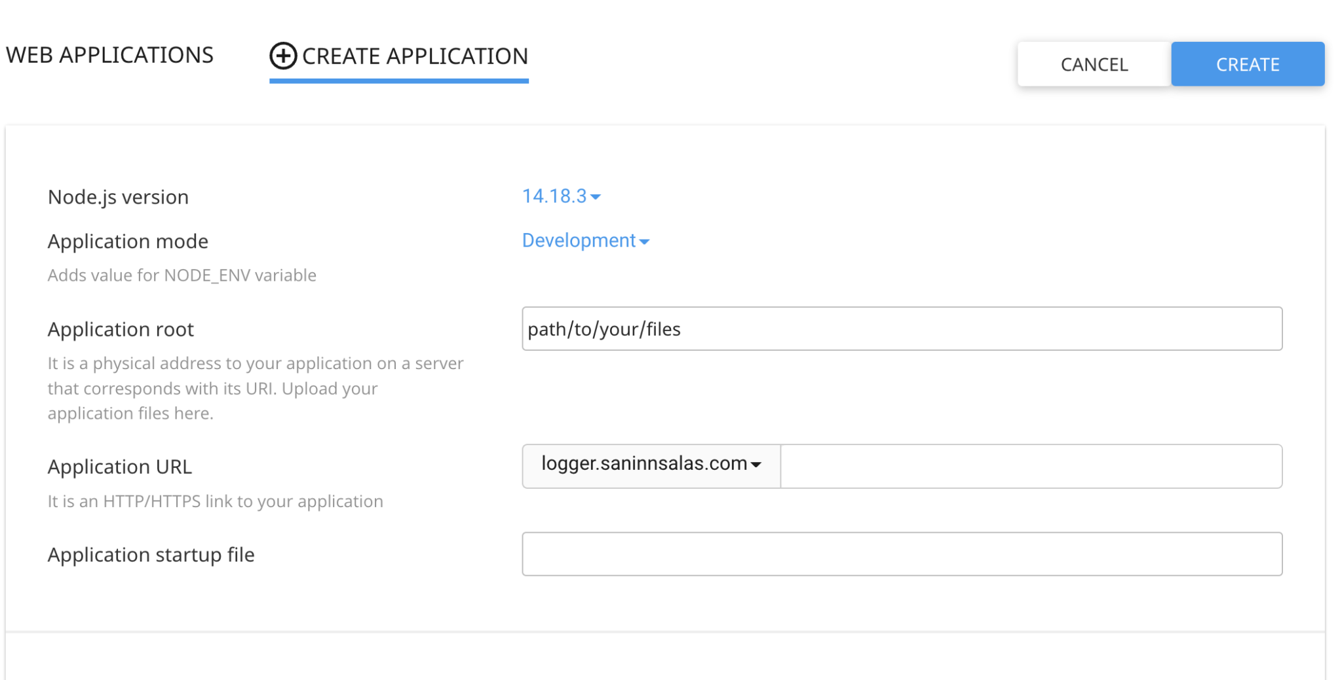Viewport: 1342px width, 680px height.
Task: Click the empty Application URL path field
Action: tap(1031, 465)
